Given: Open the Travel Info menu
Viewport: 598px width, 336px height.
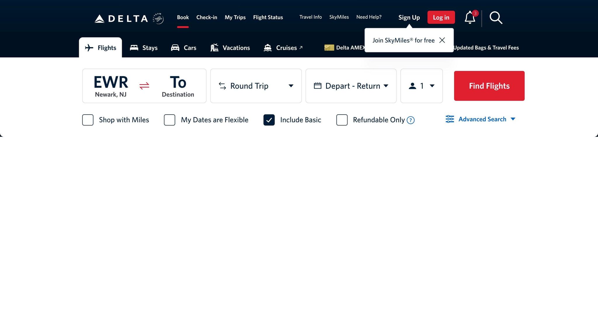Looking at the screenshot, I should [x=311, y=17].
